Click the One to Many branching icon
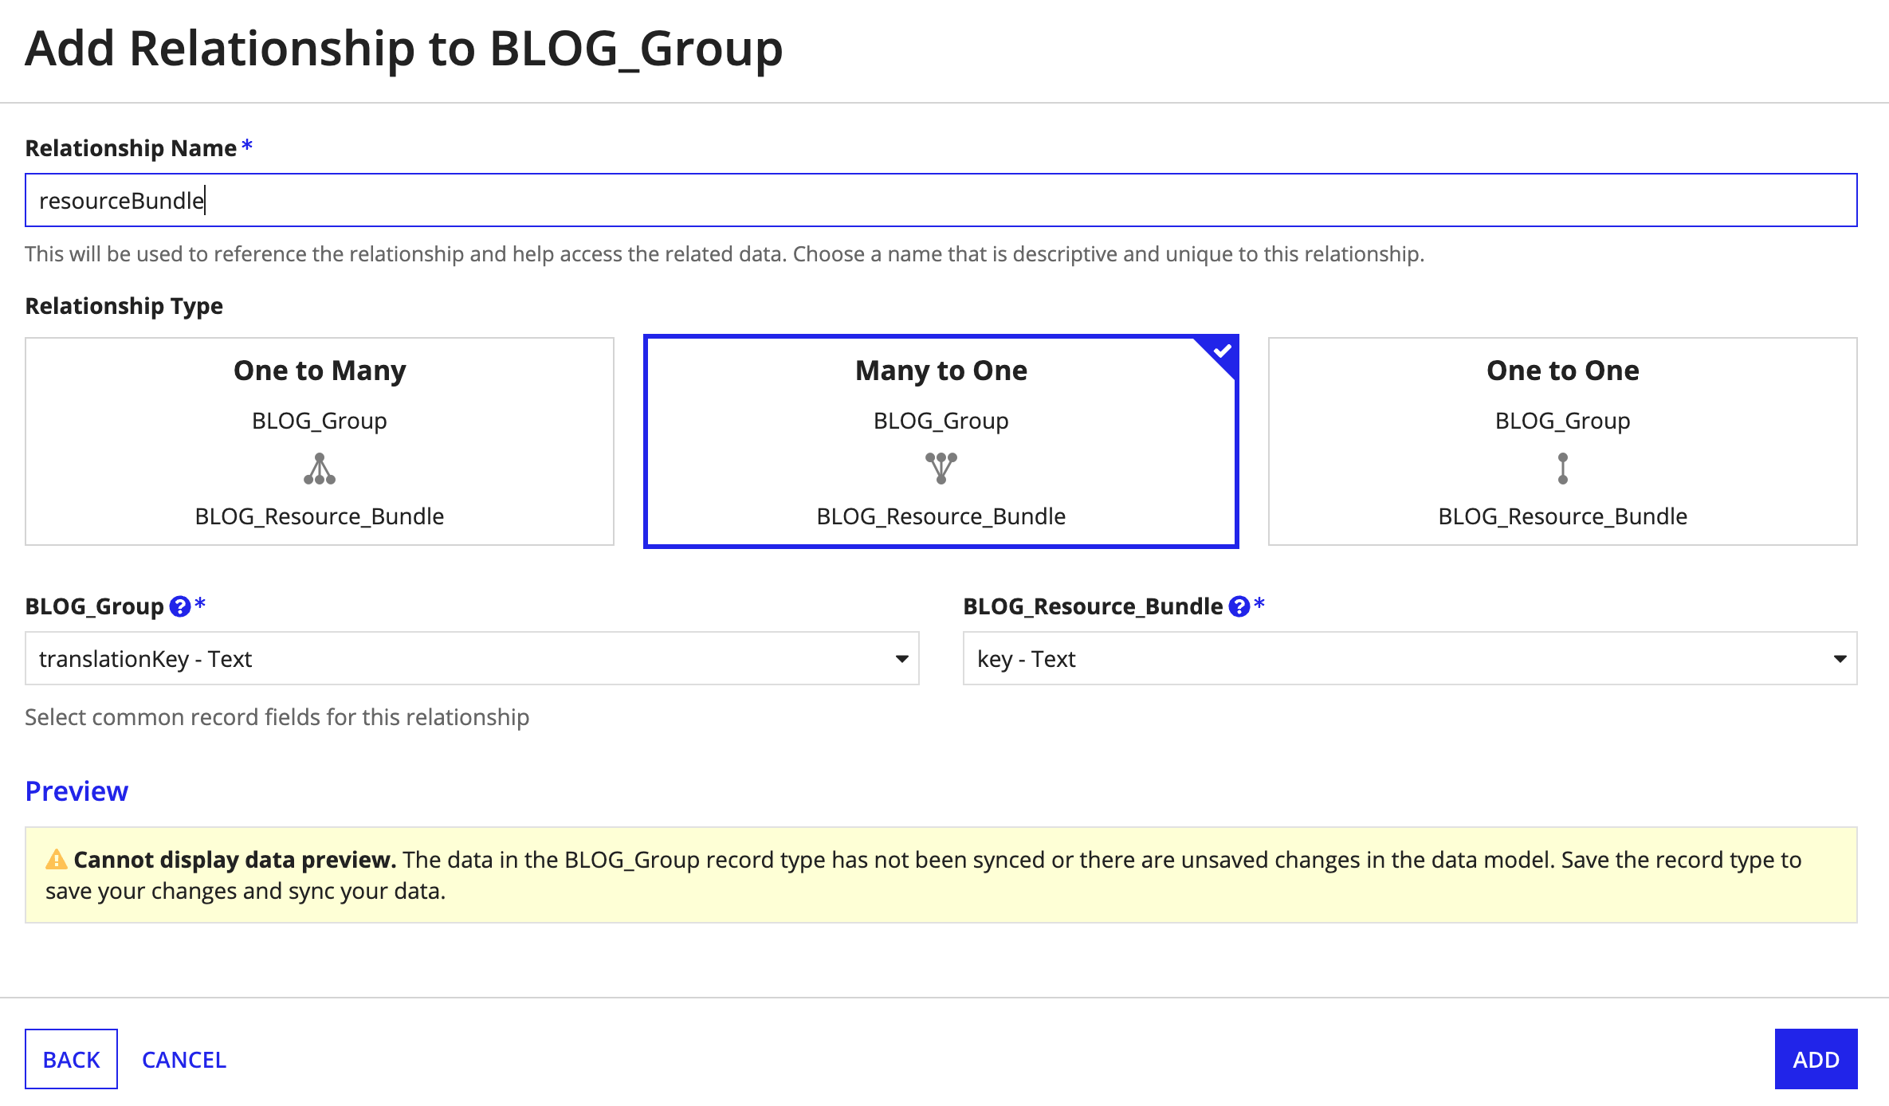This screenshot has width=1889, height=1106. coord(320,469)
